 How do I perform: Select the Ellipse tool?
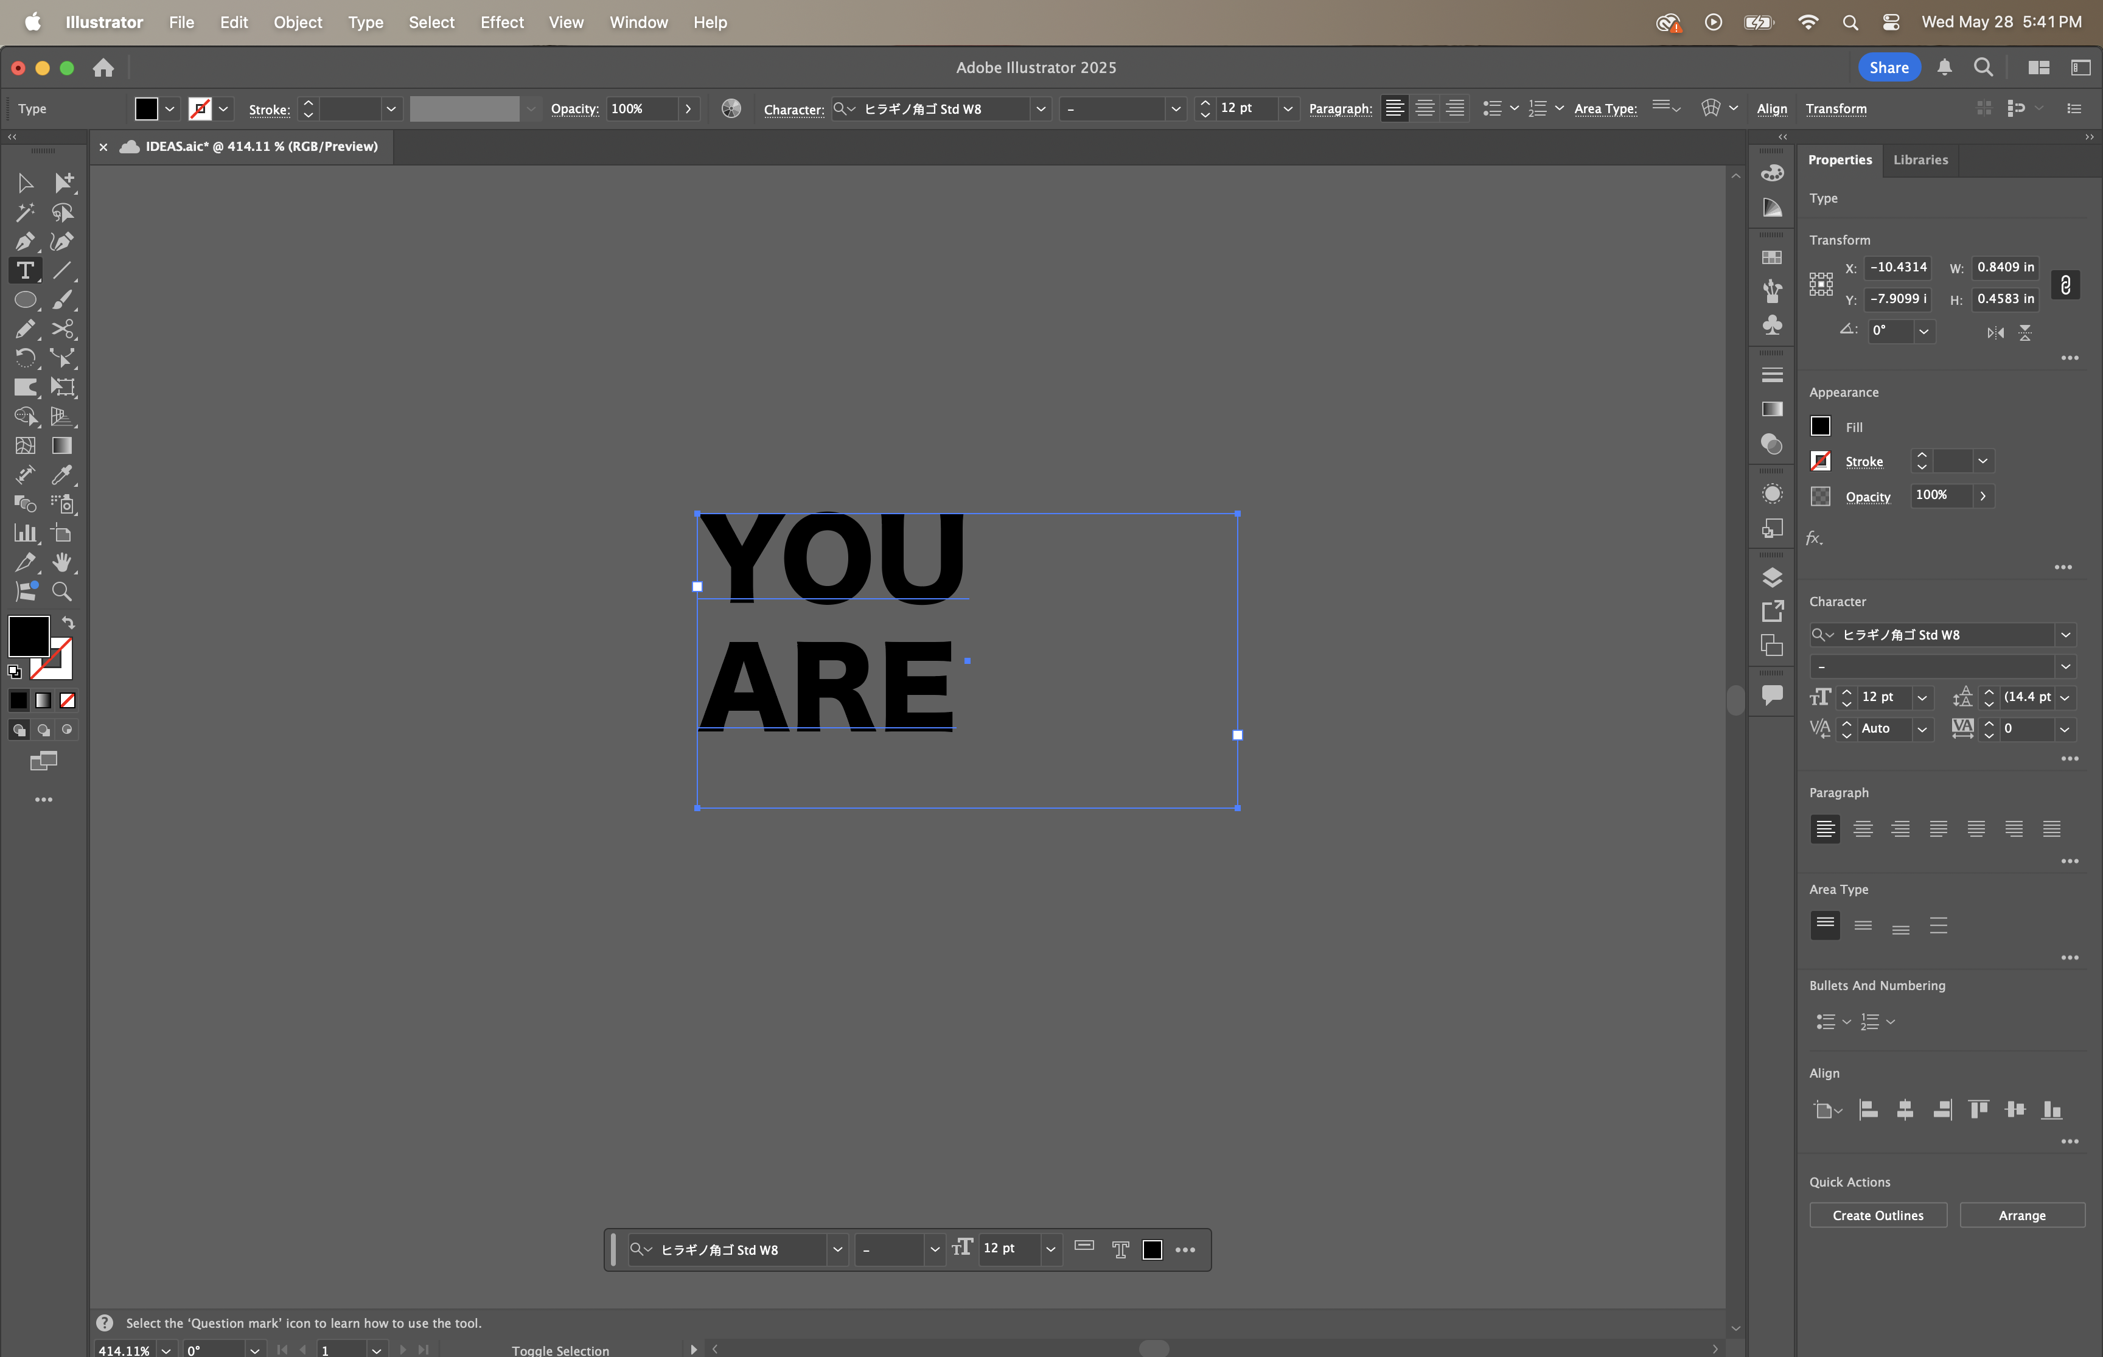(25, 299)
